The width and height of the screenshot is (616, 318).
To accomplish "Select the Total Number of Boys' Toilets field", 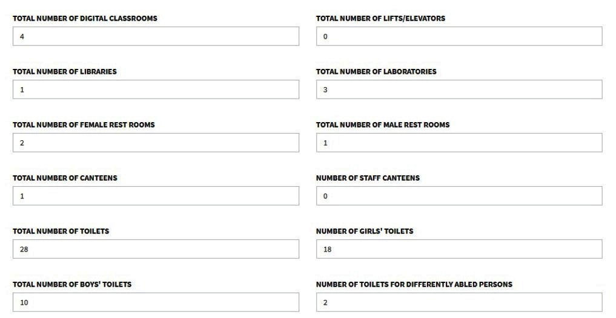I will pos(156,302).
